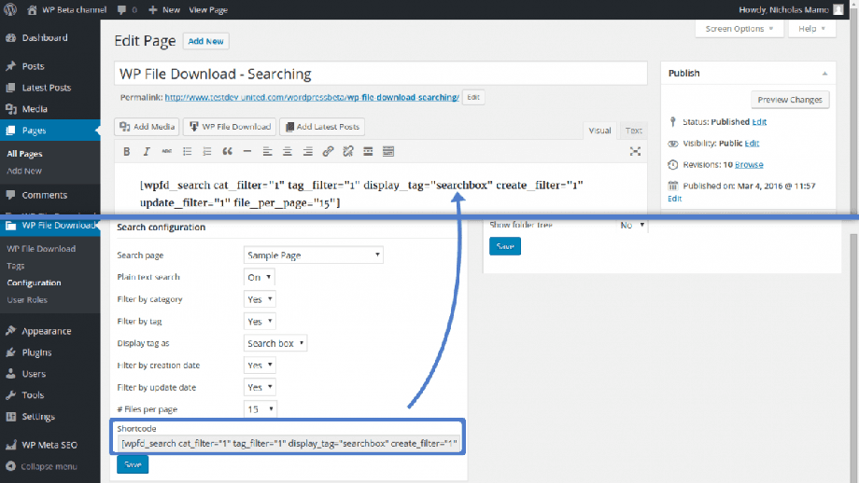Collapse the Publish panel
This screenshot has height=483, width=859.
[824, 74]
